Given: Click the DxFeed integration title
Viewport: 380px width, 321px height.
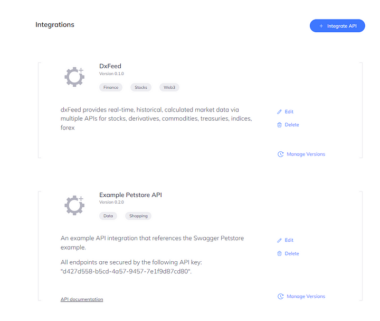Looking at the screenshot, I should click(x=110, y=66).
